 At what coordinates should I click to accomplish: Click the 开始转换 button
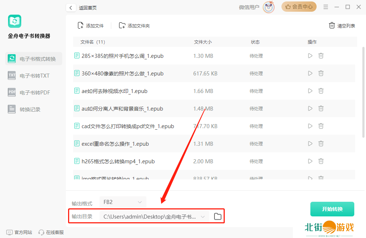click(332, 209)
